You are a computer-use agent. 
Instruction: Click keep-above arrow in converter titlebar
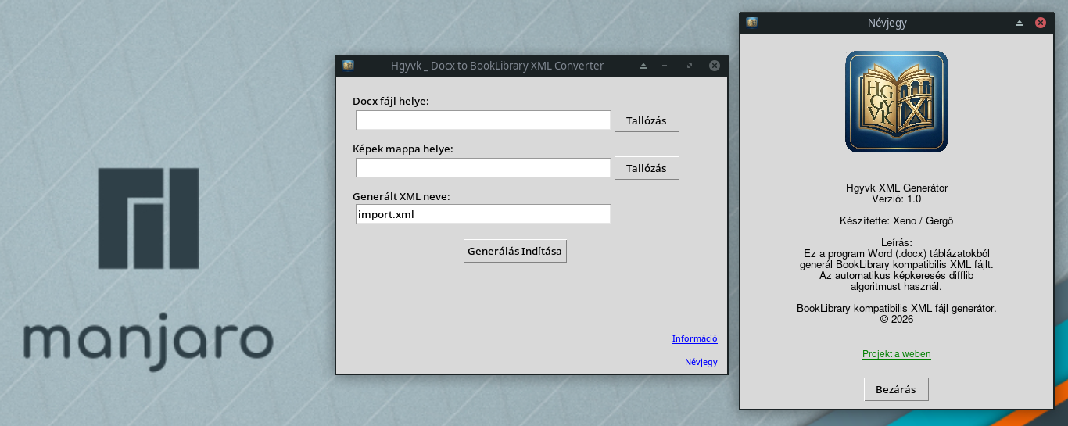643,66
